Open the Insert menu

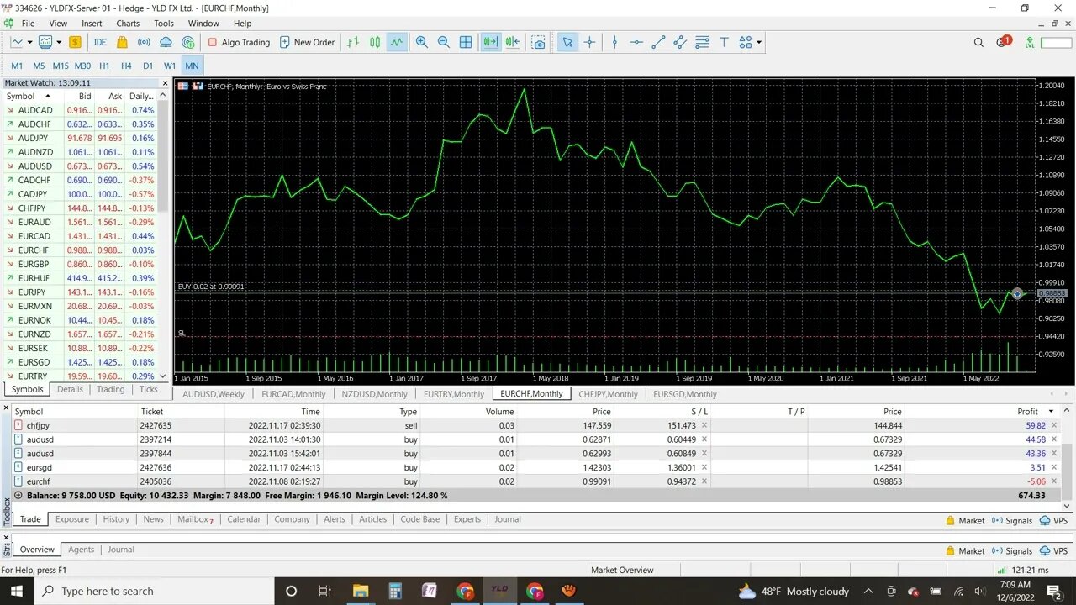click(92, 24)
